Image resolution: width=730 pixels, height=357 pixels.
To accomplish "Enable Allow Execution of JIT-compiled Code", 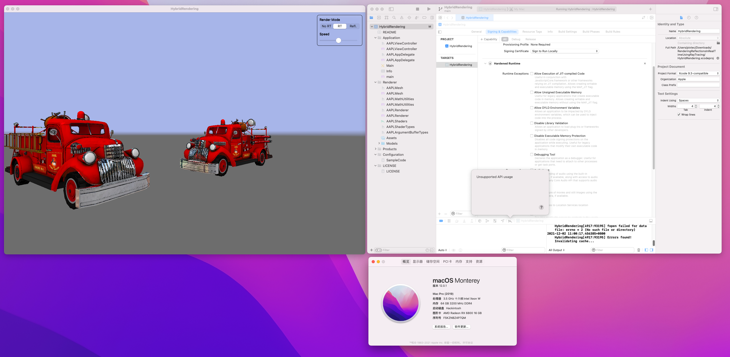I will (x=532, y=74).
